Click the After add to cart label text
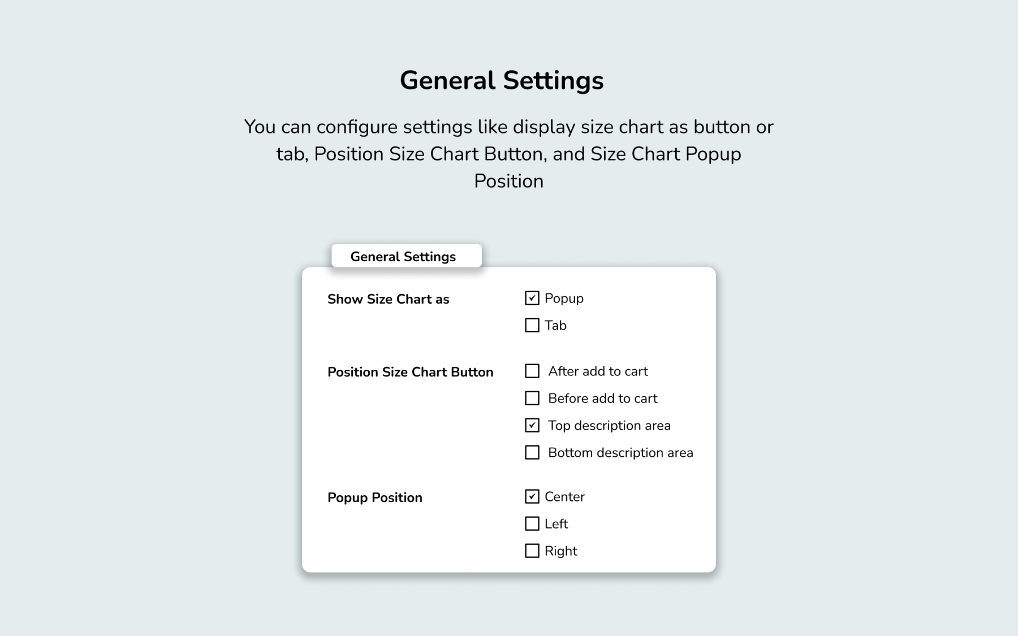The image size is (1018, 636). coord(598,371)
